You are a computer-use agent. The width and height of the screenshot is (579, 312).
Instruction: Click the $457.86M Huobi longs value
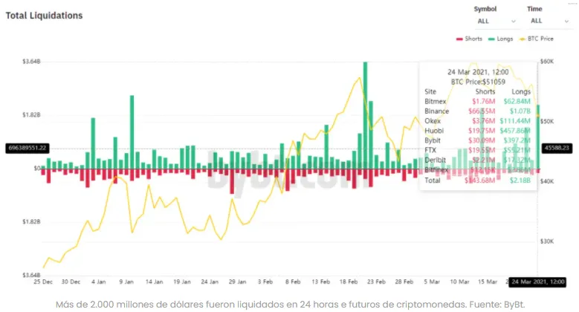point(515,131)
